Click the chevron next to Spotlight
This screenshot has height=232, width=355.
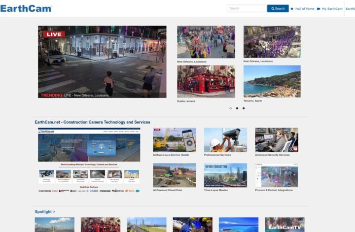[54, 212]
